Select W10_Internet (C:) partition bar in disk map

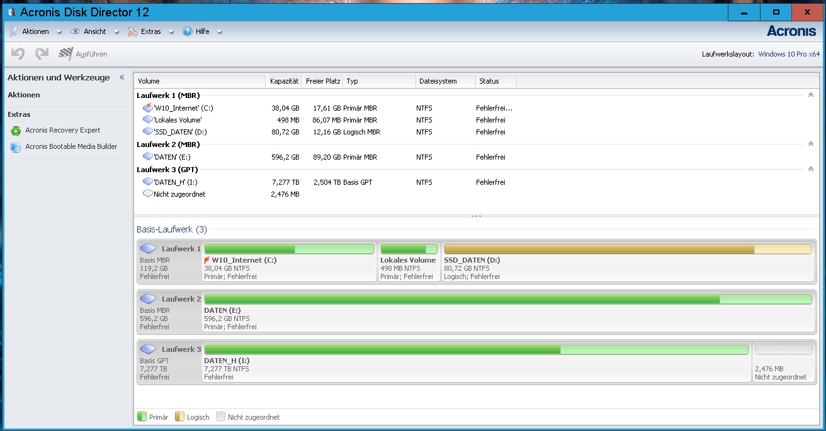289,249
